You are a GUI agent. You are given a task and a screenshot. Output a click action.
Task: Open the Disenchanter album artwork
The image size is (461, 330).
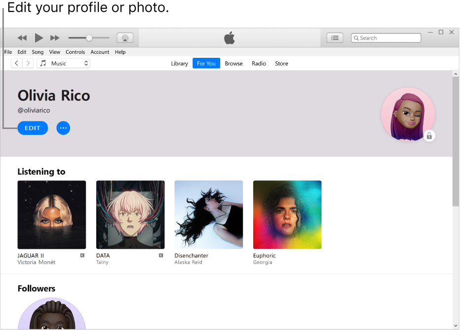[x=209, y=215]
